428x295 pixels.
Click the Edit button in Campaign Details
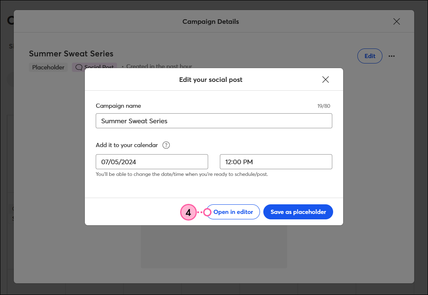(369, 56)
